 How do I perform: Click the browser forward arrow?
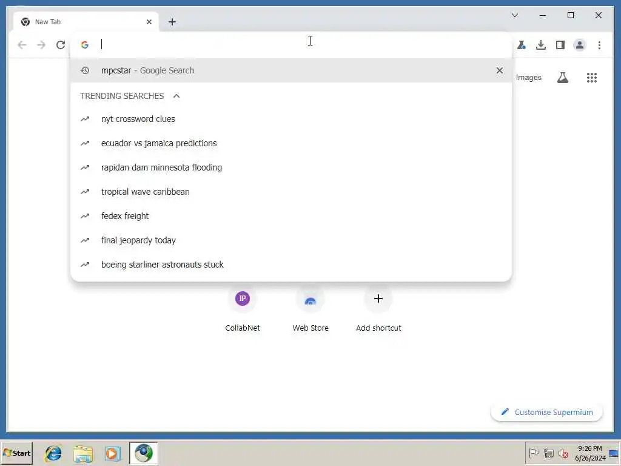(x=41, y=45)
